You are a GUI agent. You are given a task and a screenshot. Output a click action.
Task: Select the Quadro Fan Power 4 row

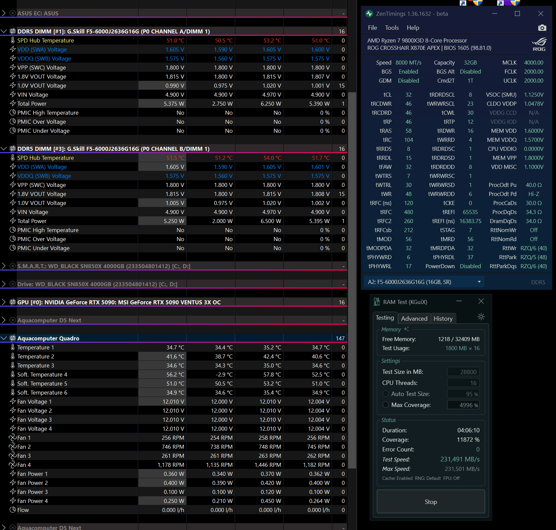click(x=173, y=501)
